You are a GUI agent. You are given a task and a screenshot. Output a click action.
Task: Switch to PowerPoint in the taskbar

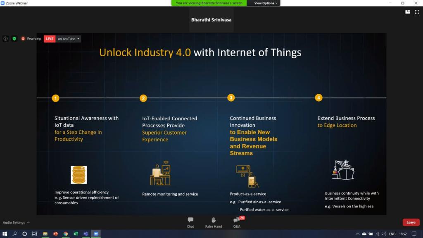55,234
